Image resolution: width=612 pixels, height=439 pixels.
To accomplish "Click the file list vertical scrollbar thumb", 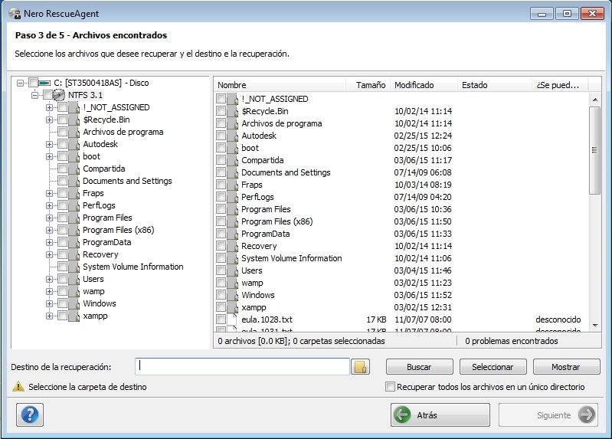I will [595, 150].
